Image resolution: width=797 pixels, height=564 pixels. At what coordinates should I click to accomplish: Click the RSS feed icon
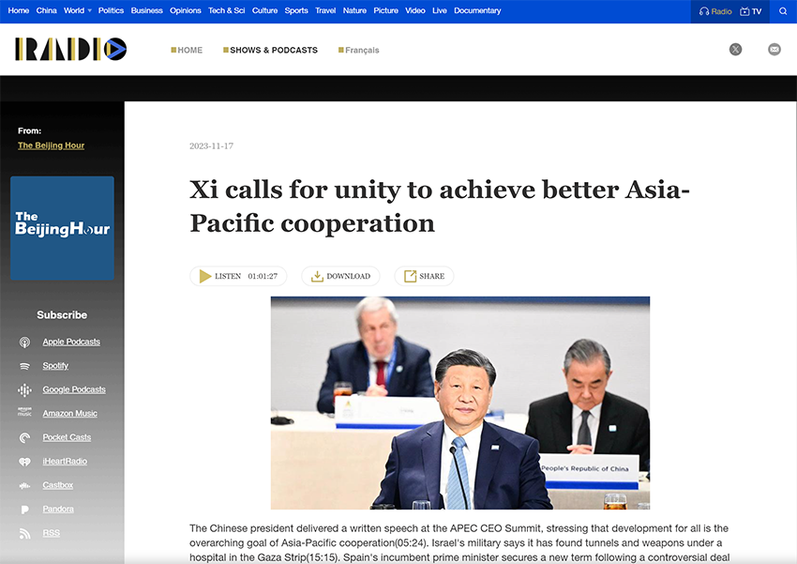(24, 533)
